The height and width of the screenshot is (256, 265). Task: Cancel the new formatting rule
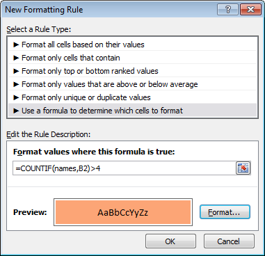click(229, 241)
